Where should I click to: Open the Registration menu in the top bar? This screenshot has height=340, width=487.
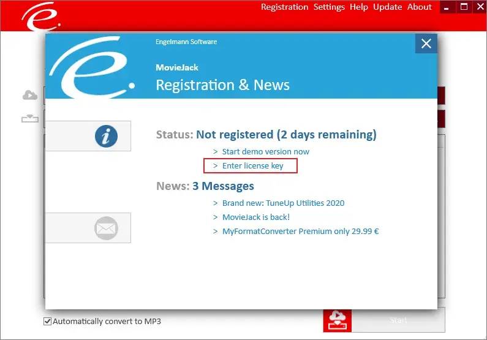tap(284, 7)
